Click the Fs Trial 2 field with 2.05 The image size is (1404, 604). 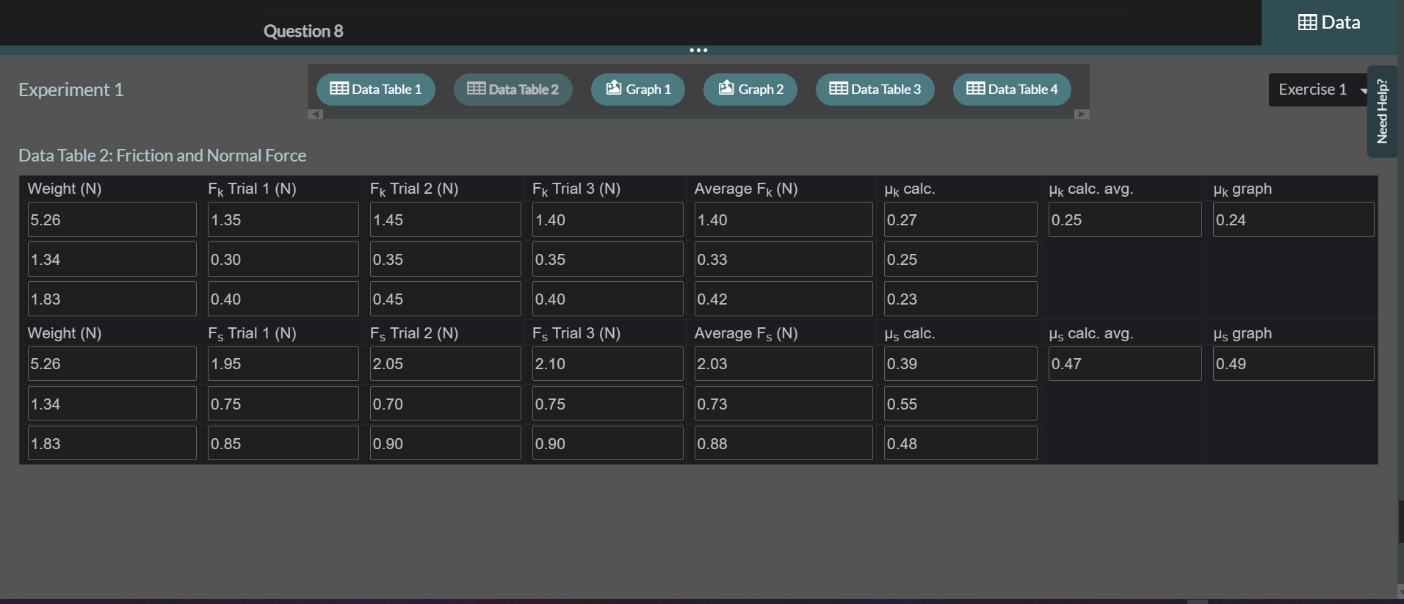446,363
